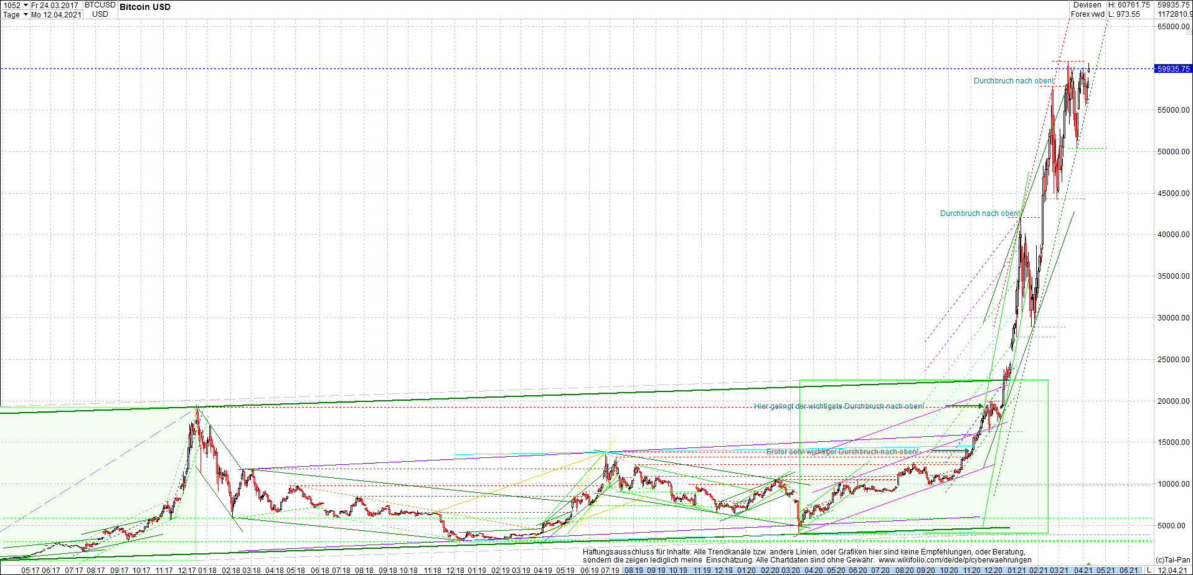Click the 12.04.21 date in the corner
Viewport: 1193px width, 575px height.
(x=1172, y=570)
